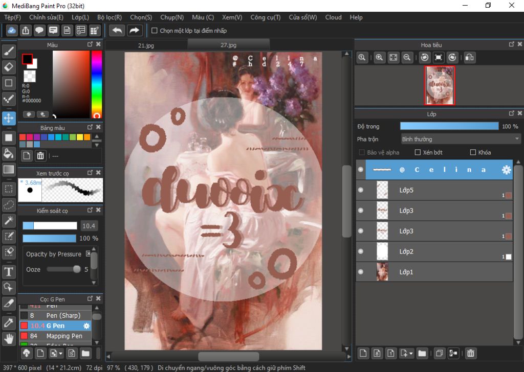Image resolution: width=524 pixels, height=372 pixels.
Task: Open settings gear for G Pen brush
Action: (86, 325)
